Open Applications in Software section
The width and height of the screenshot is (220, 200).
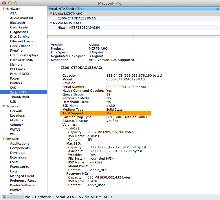coord(19,143)
